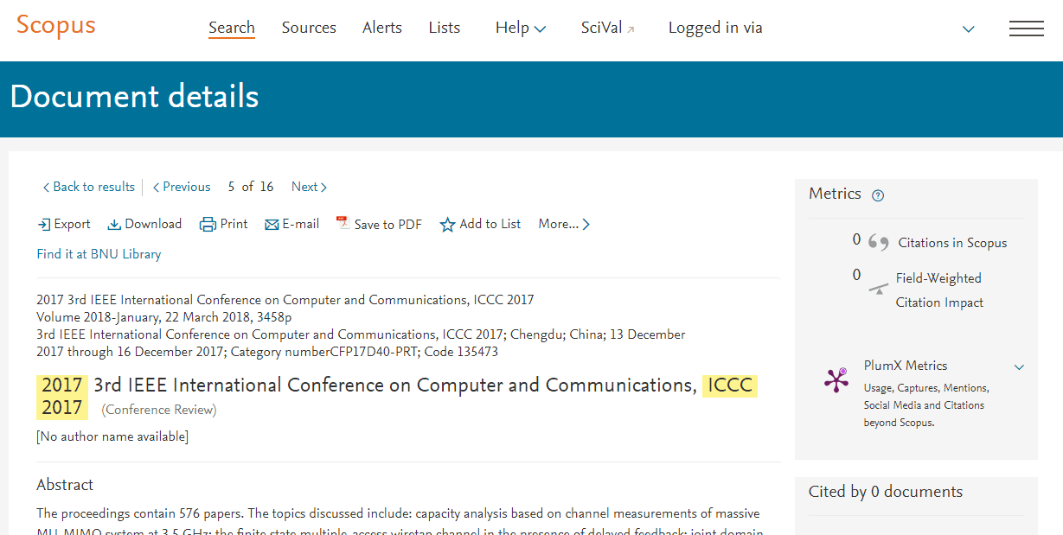This screenshot has height=535, width=1063.
Task: Click the Metrics help question icon
Action: point(878,195)
